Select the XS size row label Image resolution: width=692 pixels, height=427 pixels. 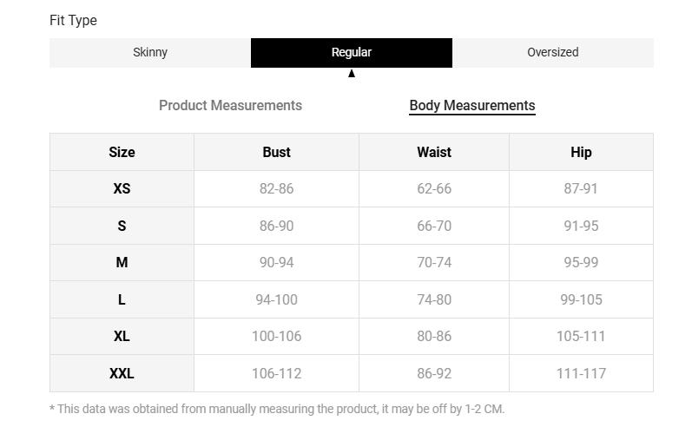[122, 188]
